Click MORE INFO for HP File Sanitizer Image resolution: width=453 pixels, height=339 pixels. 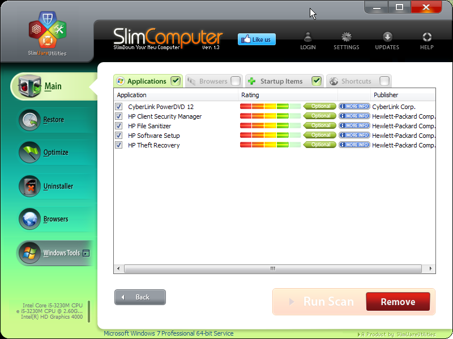[x=354, y=125]
